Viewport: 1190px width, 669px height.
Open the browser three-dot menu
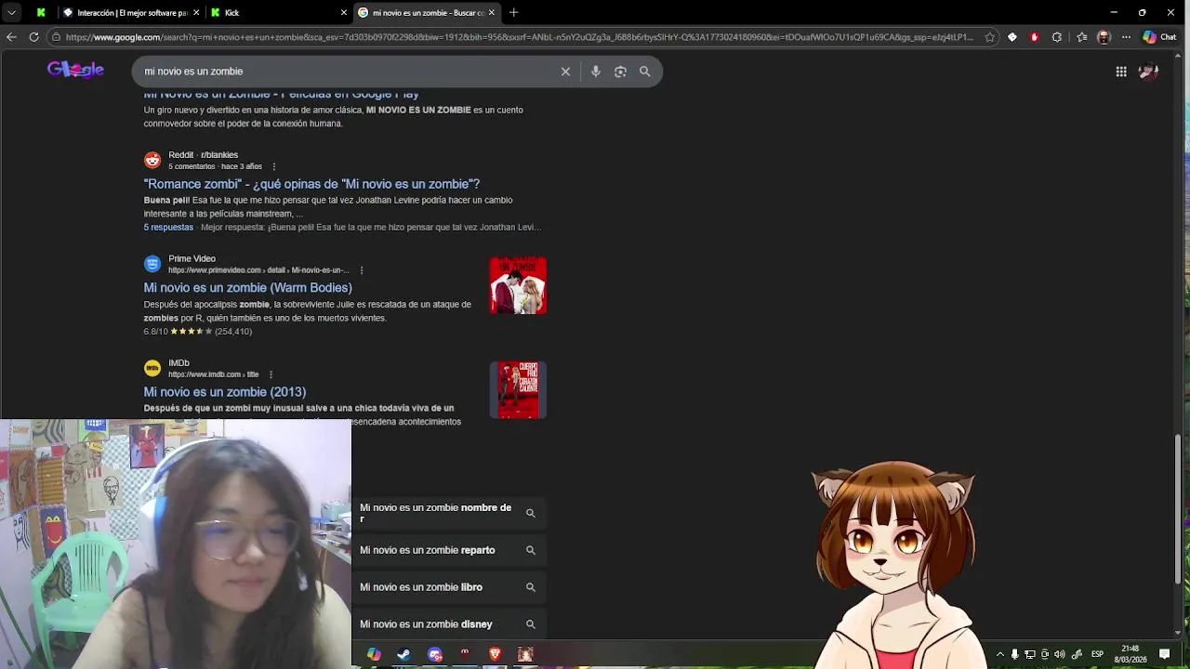pyautogui.click(x=1126, y=37)
